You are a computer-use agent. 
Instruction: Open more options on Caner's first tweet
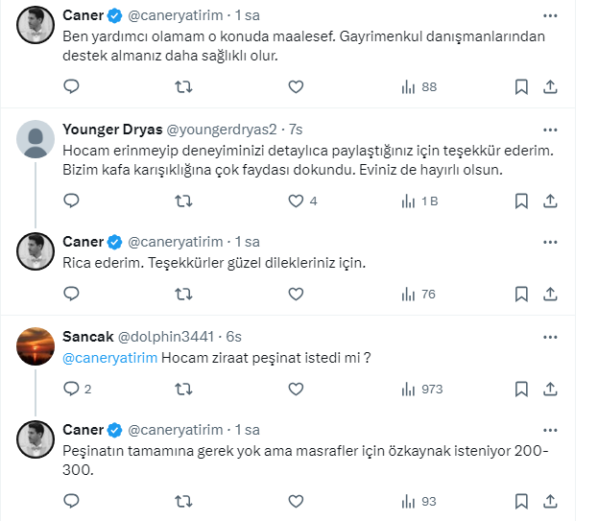click(x=550, y=17)
